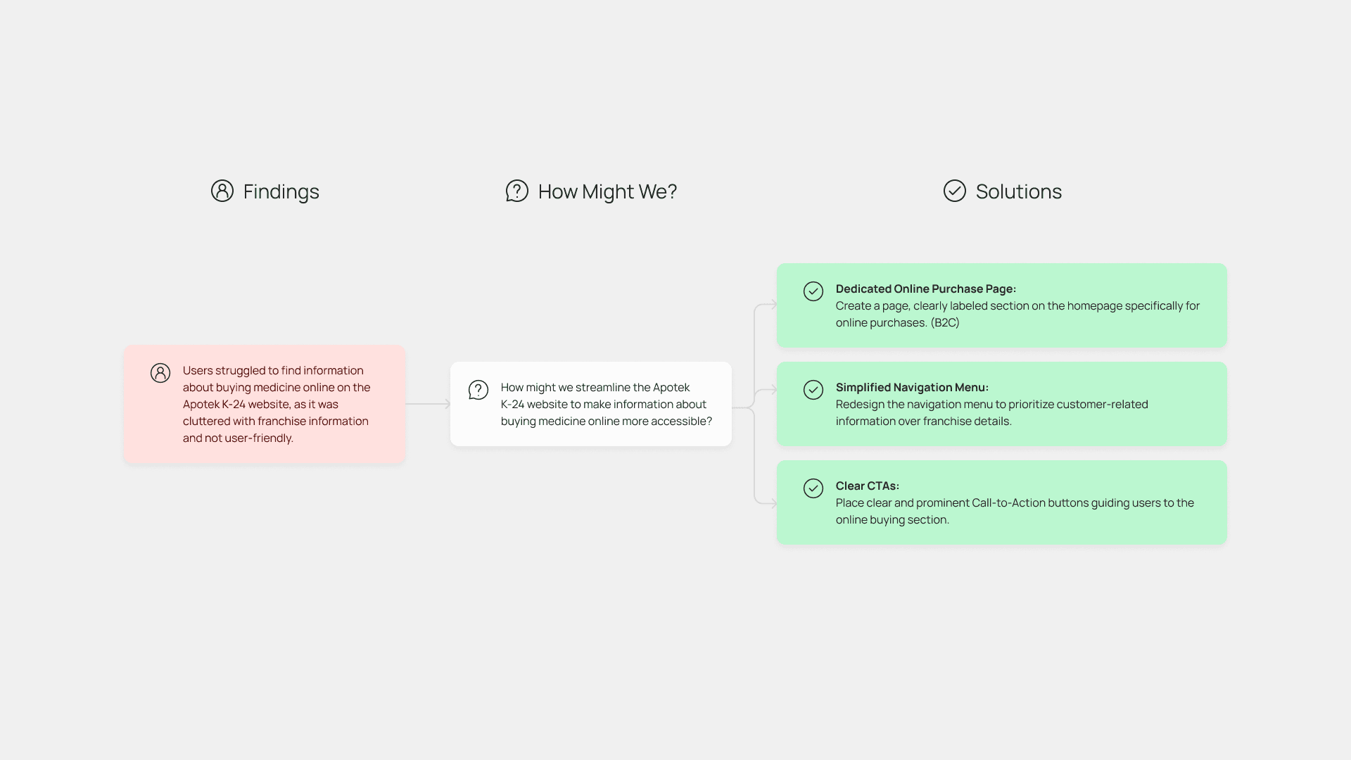The image size is (1351, 760).
Task: Click the user icon in pink findings card
Action: pos(160,373)
